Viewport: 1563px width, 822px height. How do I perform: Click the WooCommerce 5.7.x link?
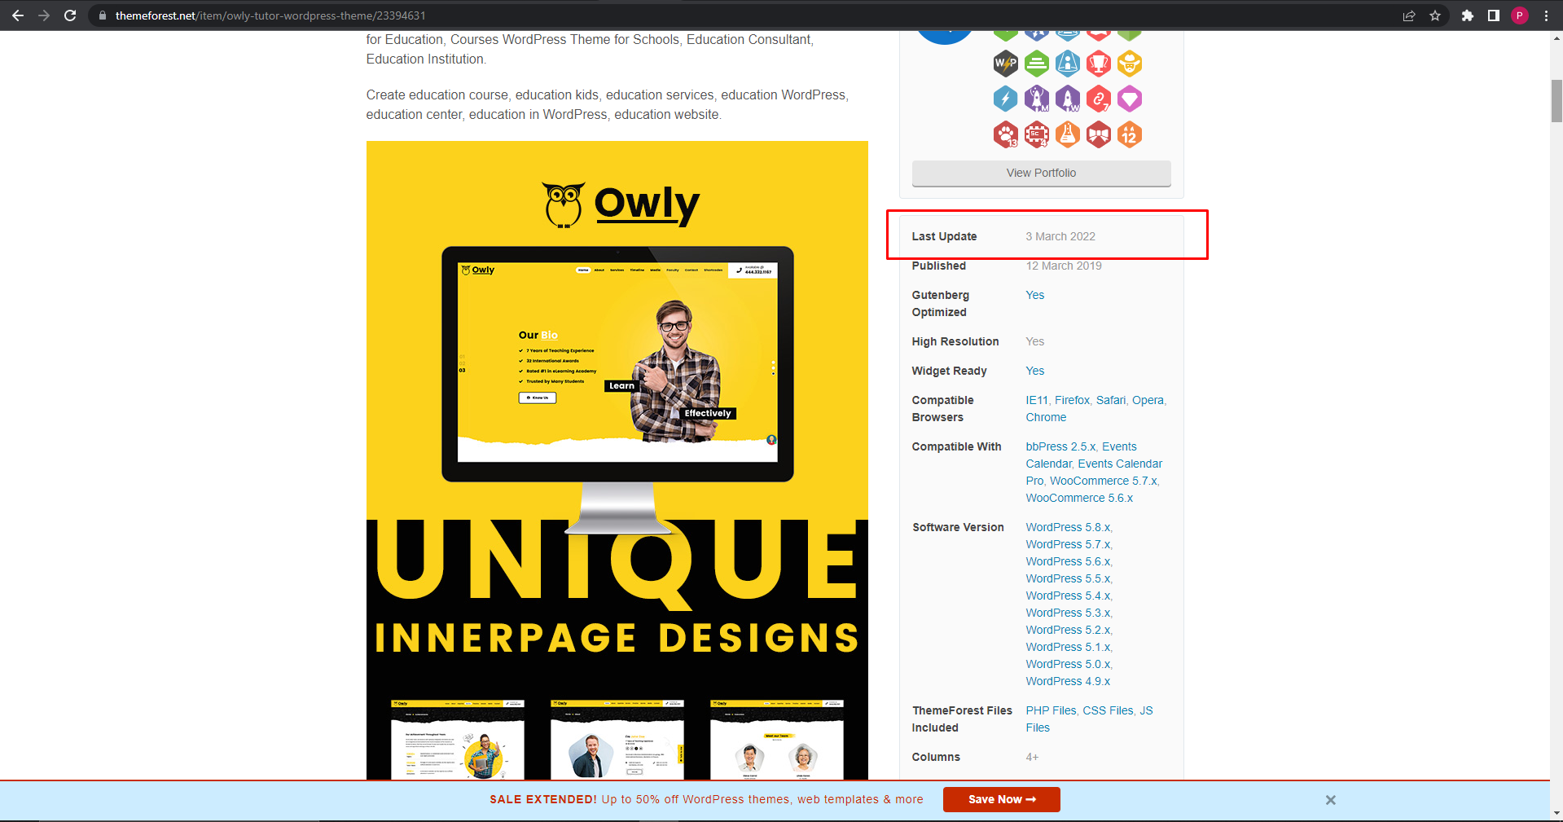coord(1103,481)
